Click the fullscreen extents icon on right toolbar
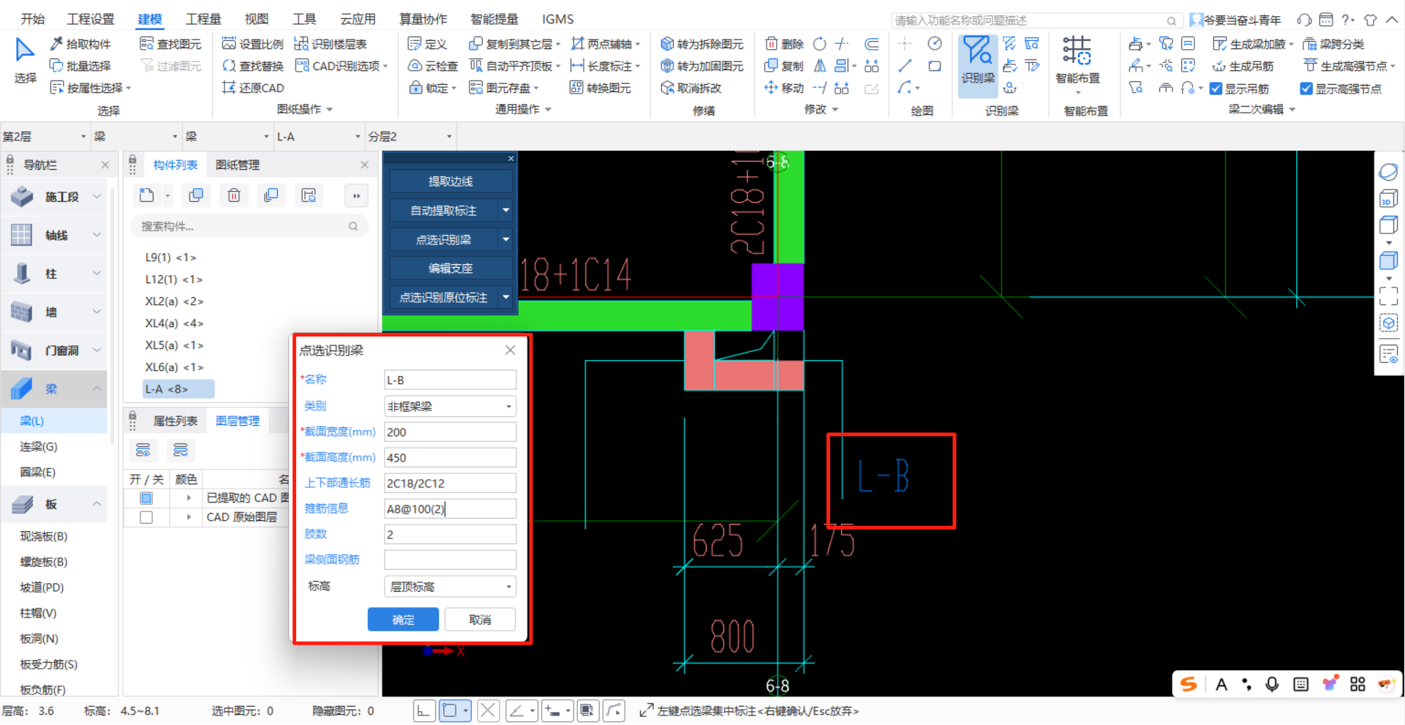Image resolution: width=1405 pixels, height=725 pixels. click(x=1388, y=296)
